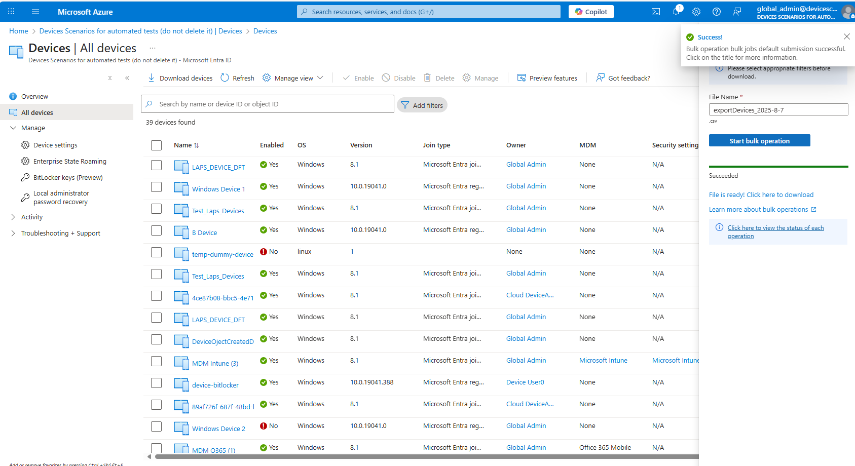Viewport: 855px width, 466px height.
Task: Click the Delete toolbar command
Action: (x=439, y=78)
